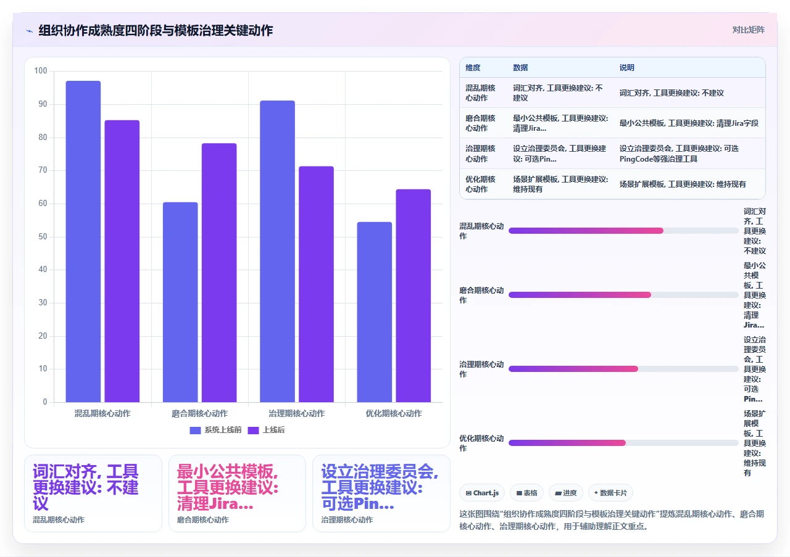The height and width of the screenshot is (557, 790).
Task: Click the 系统上线前 bar for 磨合期核心动作
Action: coord(180,302)
